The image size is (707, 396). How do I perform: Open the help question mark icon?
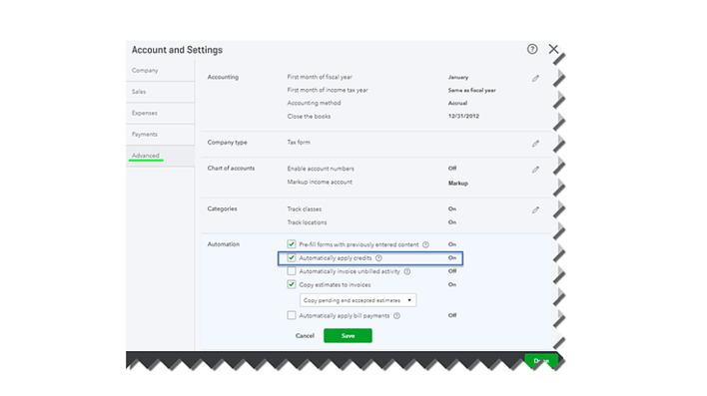point(532,49)
